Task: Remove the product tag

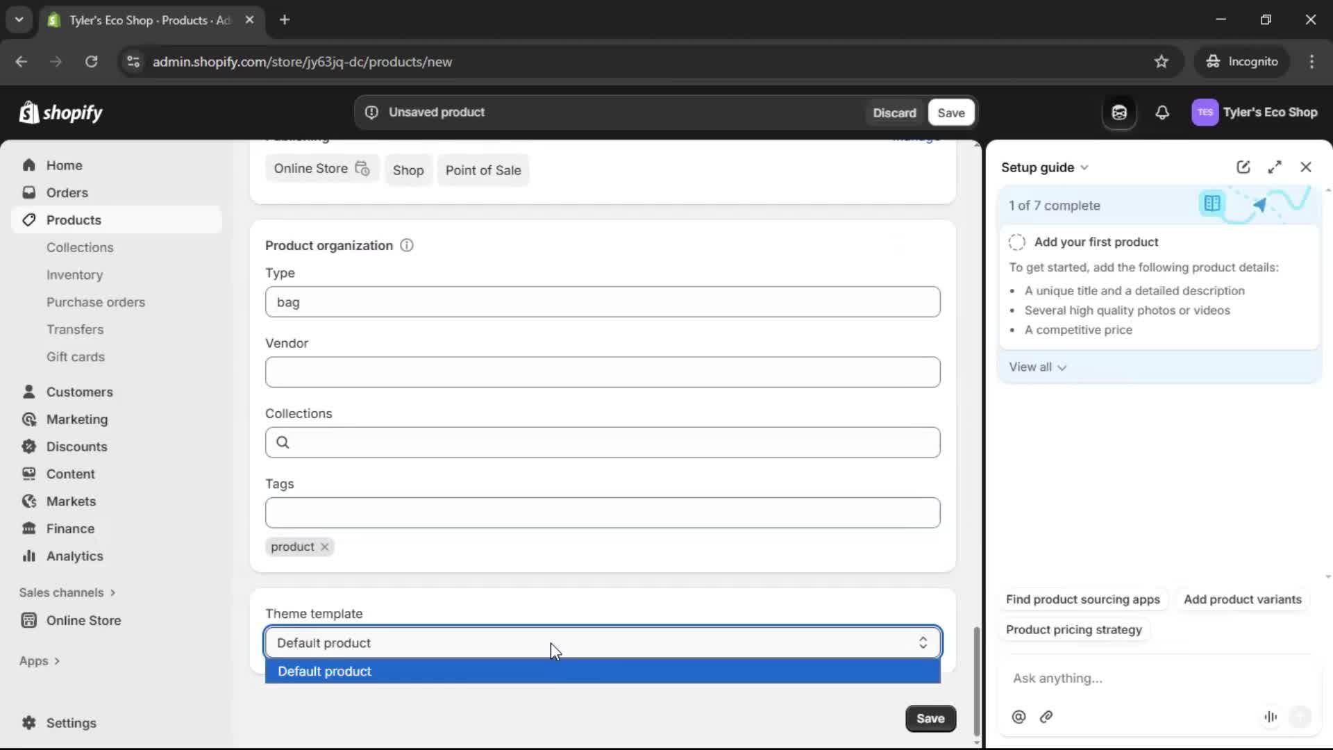Action: click(324, 547)
